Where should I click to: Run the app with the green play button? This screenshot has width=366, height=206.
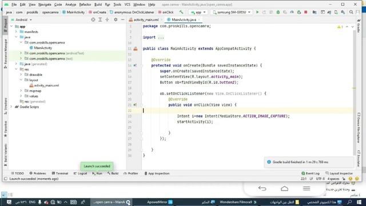coord(257,12)
